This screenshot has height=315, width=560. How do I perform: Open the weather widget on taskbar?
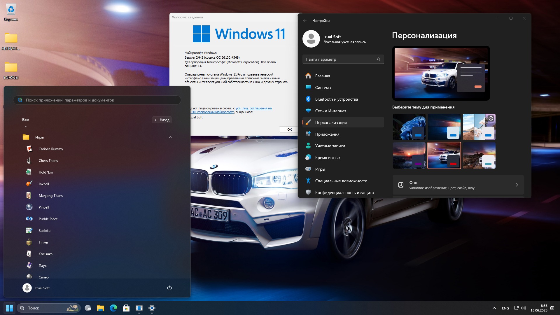[x=88, y=308]
